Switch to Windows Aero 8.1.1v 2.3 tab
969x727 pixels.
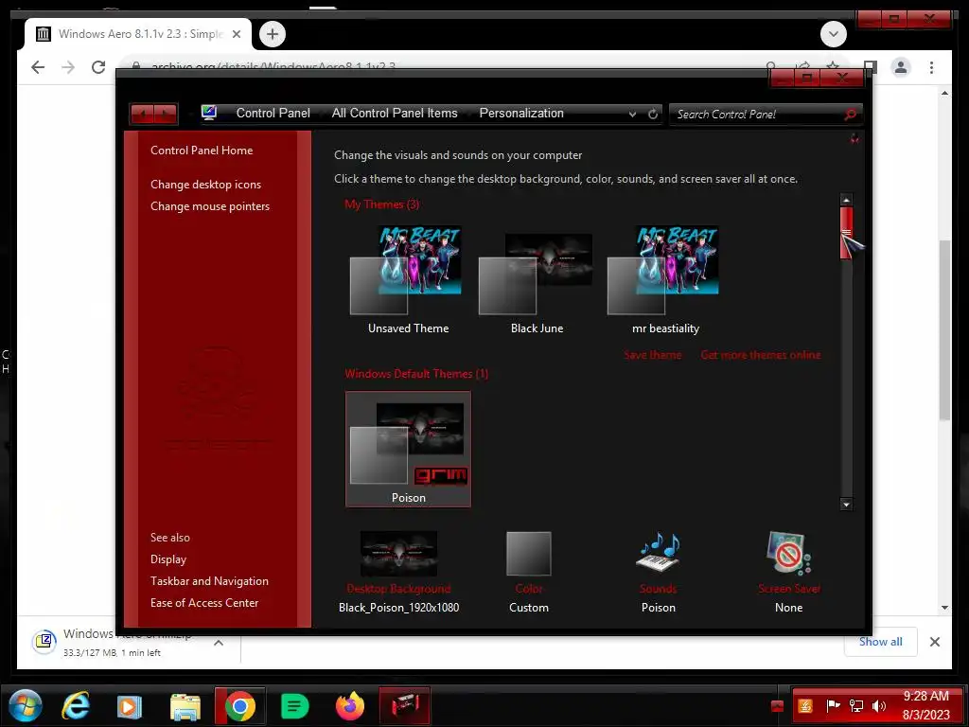click(138, 34)
